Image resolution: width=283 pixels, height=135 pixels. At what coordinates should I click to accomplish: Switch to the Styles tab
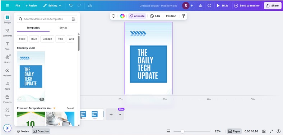click(63, 28)
